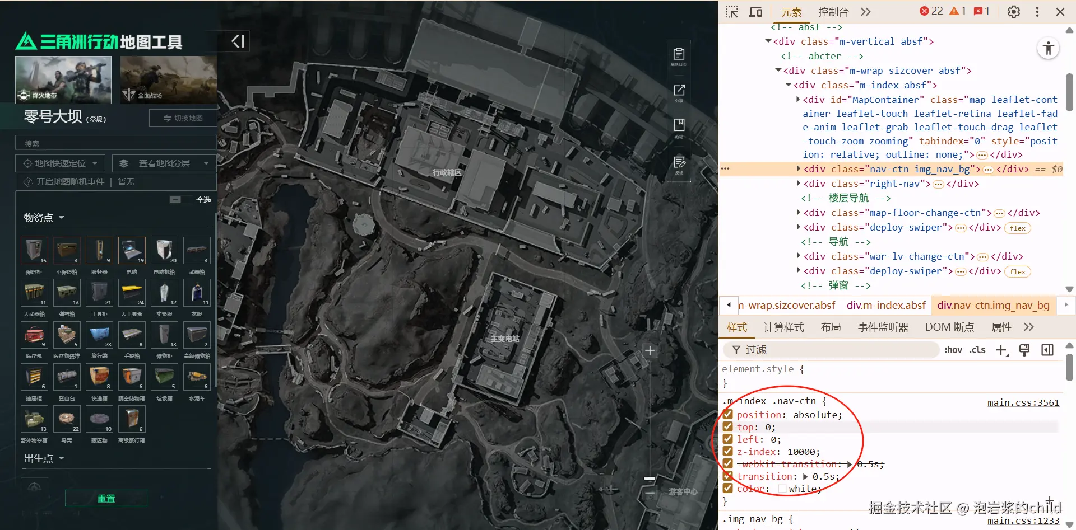1076x530 pixels.
Task: Uncheck the -webkit-transition declaration
Action: [728, 464]
